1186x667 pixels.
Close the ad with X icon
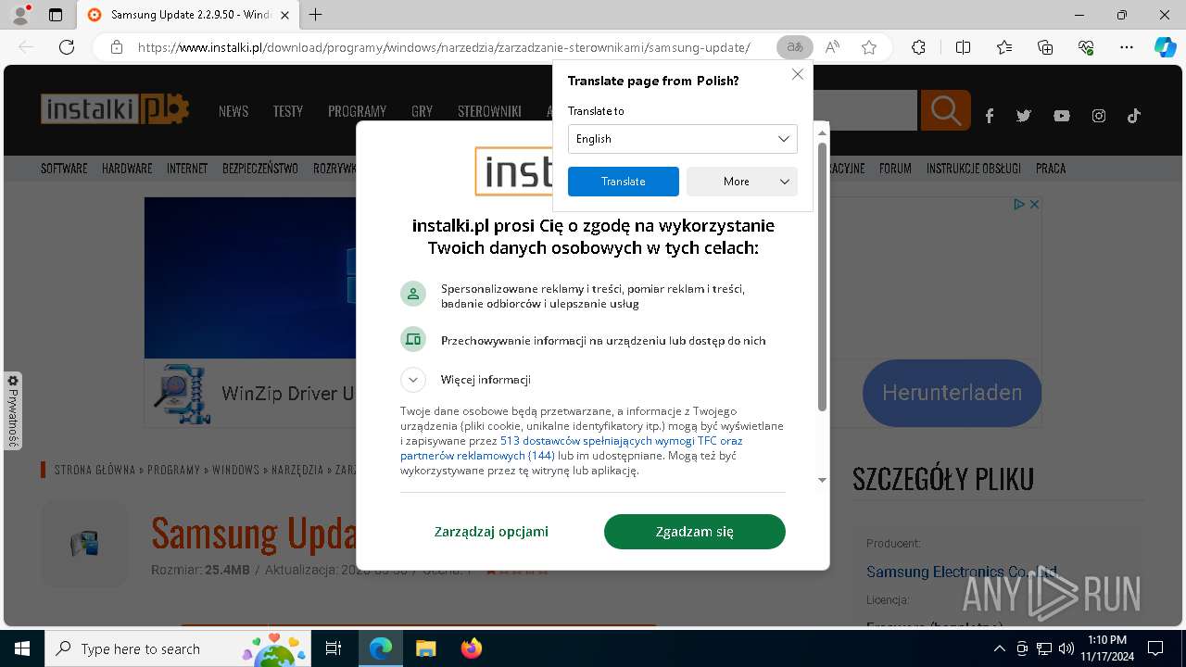[x=1035, y=204]
